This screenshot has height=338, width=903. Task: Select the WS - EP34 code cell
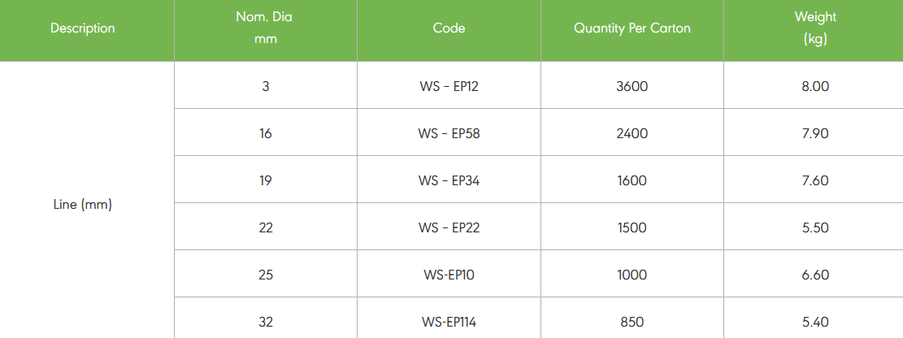coord(449,180)
